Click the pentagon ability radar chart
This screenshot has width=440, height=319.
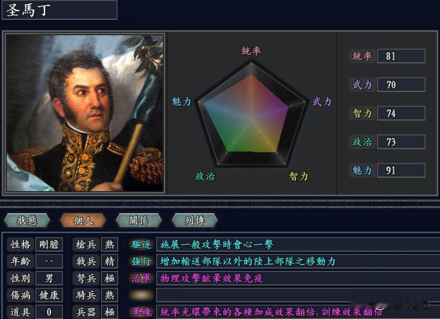pos(252,114)
